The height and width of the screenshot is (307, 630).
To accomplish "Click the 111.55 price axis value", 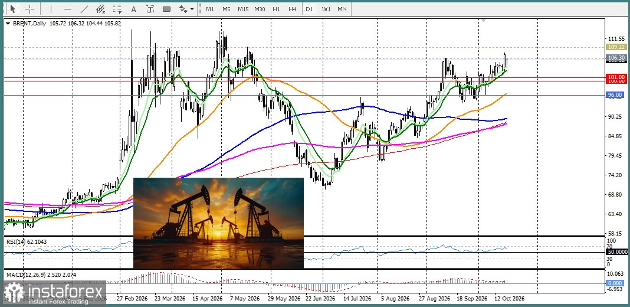I will (x=615, y=38).
